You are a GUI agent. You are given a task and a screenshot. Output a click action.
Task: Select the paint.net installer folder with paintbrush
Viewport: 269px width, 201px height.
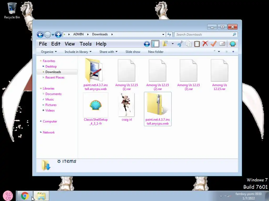(96, 74)
